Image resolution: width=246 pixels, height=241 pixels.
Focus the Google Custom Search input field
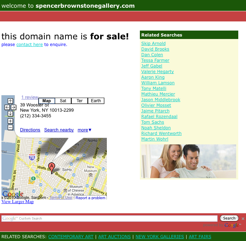point(109,219)
